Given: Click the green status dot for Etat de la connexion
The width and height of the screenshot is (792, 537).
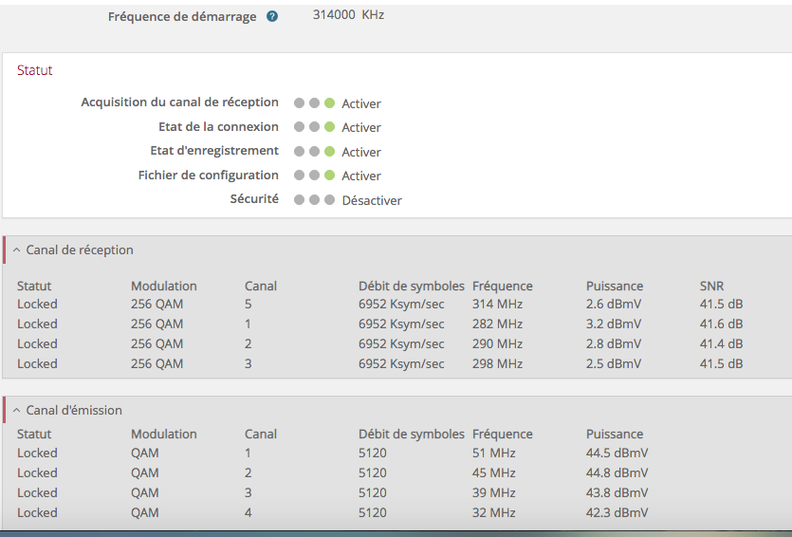Looking at the screenshot, I should pos(329,127).
